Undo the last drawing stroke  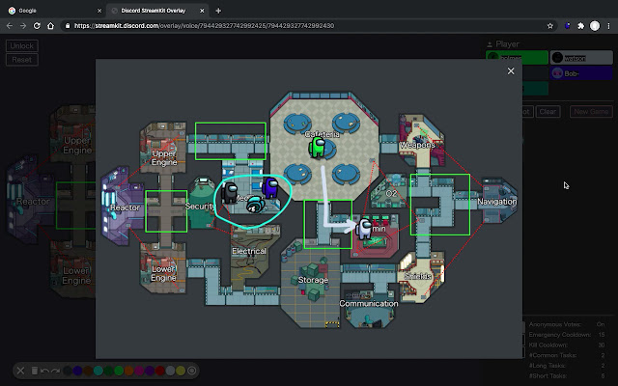pyautogui.click(x=45, y=371)
